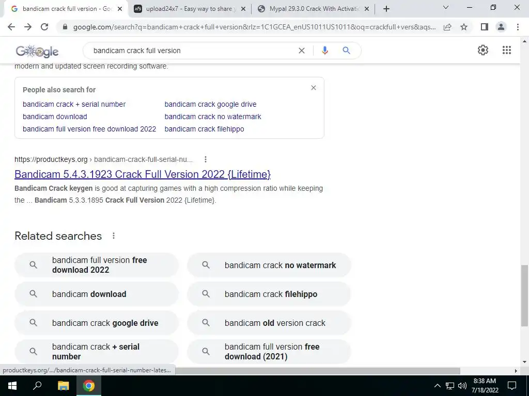This screenshot has height=396, width=529.
Task: Click the Google logo
Action: click(x=37, y=51)
